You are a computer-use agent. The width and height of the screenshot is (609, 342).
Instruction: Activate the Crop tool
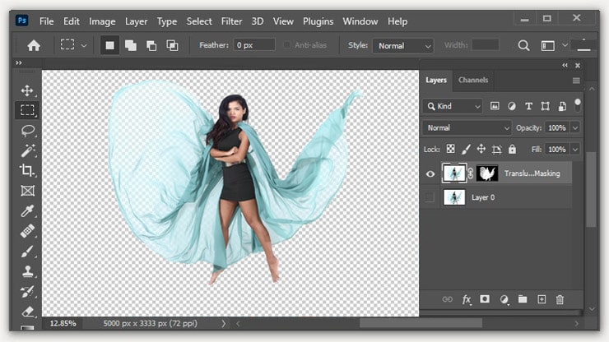tap(27, 170)
